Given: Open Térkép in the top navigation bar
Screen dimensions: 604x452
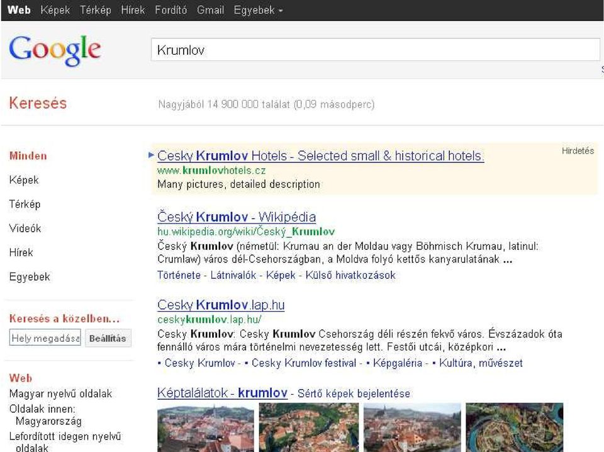Looking at the screenshot, I should (x=96, y=10).
